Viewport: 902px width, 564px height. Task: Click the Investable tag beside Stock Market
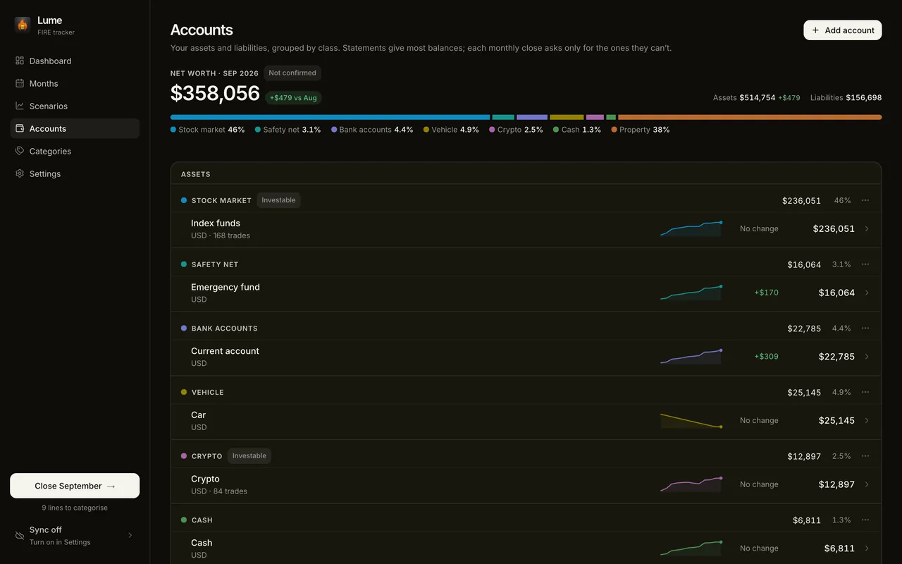point(278,200)
